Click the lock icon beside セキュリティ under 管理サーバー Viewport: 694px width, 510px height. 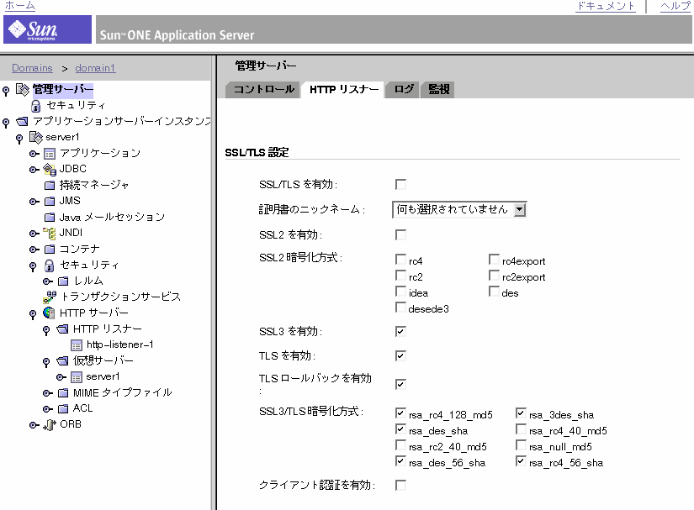[36, 106]
